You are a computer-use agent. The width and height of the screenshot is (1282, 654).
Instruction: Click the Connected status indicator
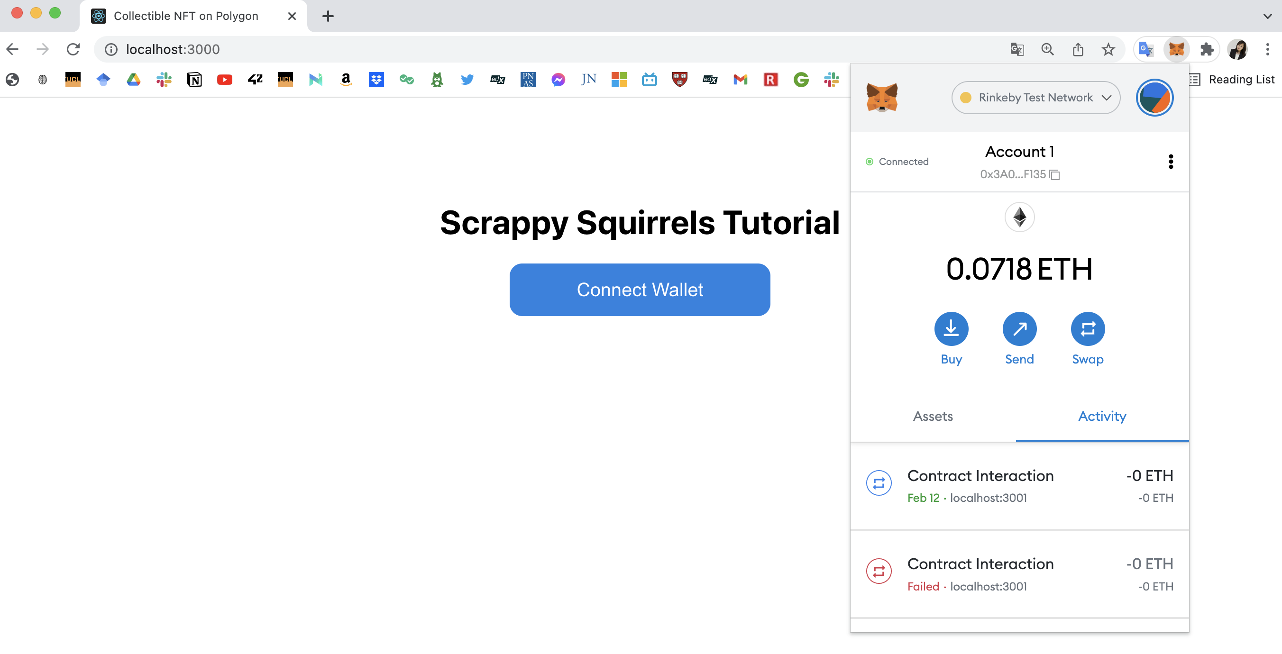pos(897,162)
